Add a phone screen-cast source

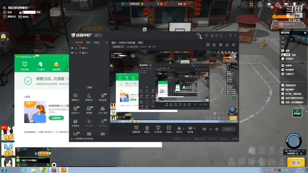click(158, 129)
